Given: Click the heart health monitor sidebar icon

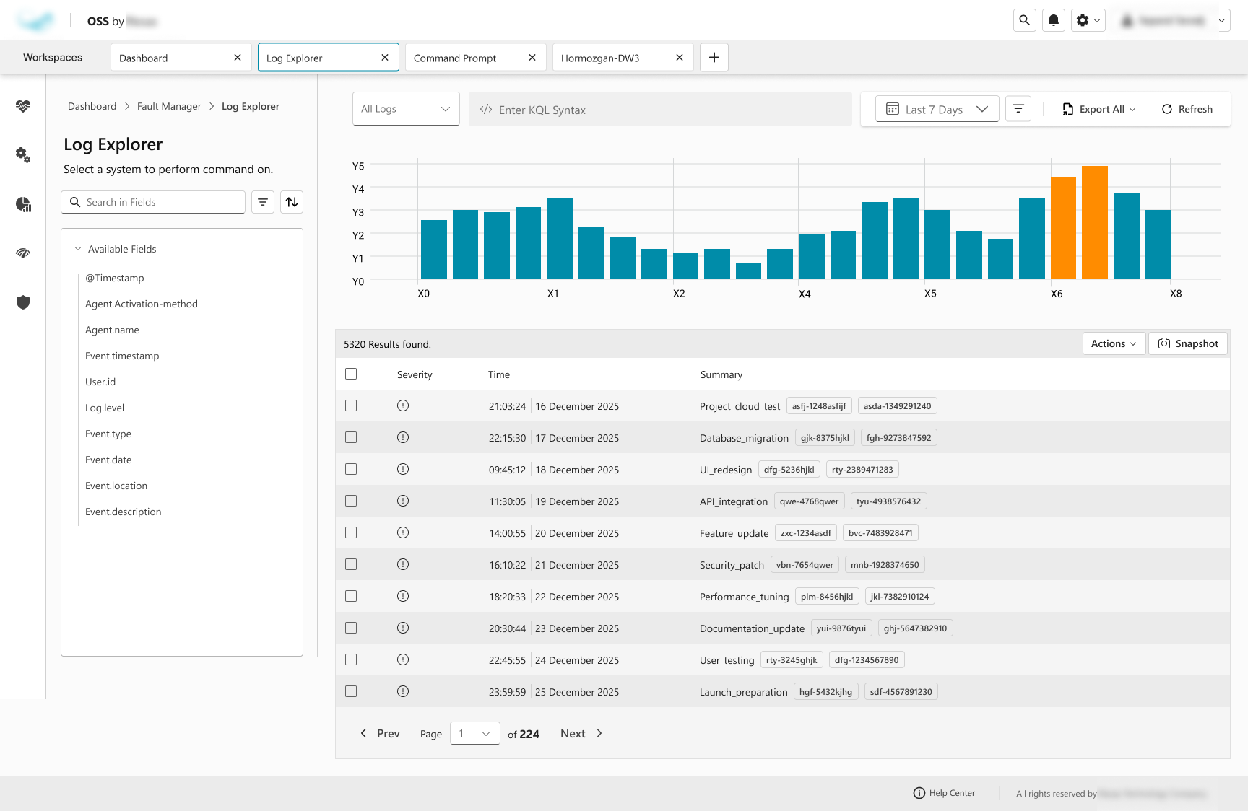Looking at the screenshot, I should (x=23, y=106).
